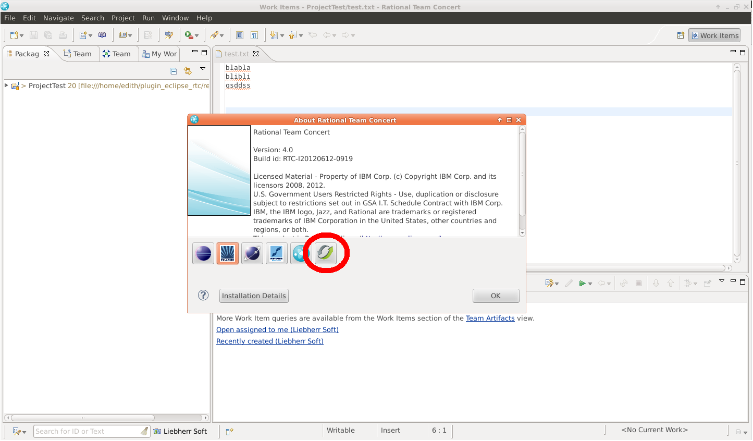Screen dimensions: 753x441
Task: Open the Window menu
Action: [175, 18]
